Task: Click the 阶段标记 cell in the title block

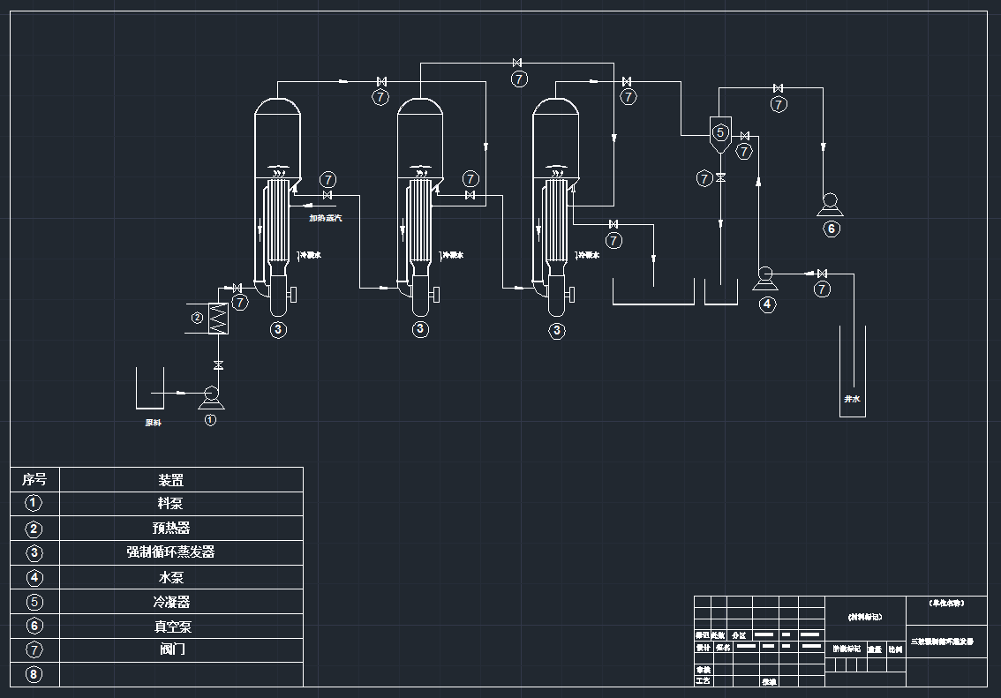Action: [x=846, y=649]
